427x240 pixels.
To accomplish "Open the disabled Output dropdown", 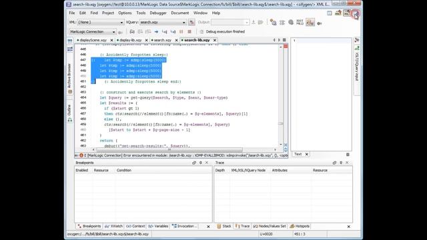I will tap(230, 22).
